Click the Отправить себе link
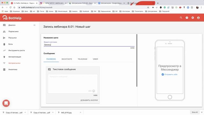Viewport: 204px width, 115px height. click(169, 74)
